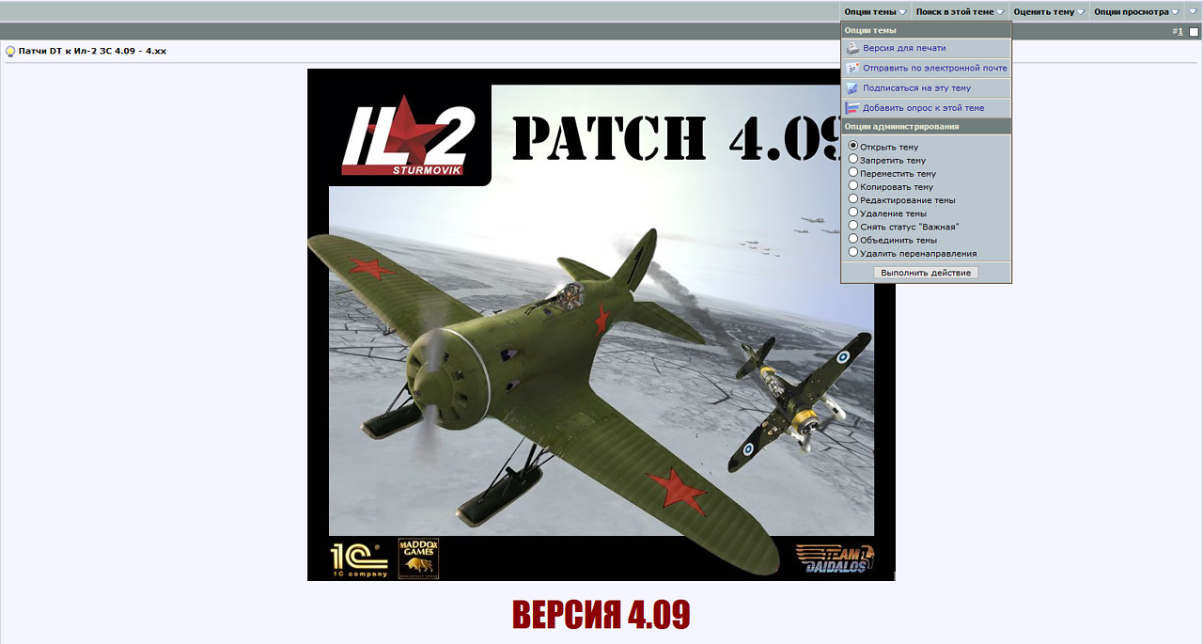Screen dimensions: 1203x644
Task: Open the Опции темы dropdown
Action: [875, 12]
